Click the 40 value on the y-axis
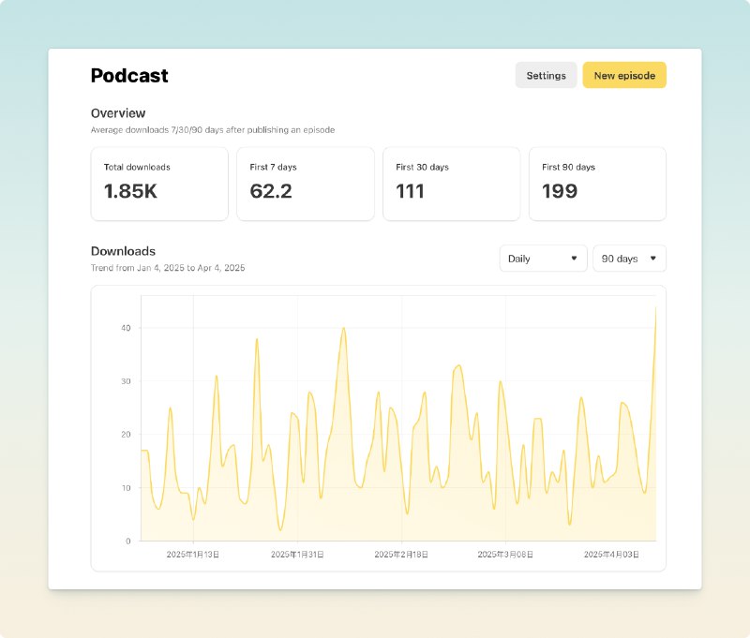The image size is (750, 638). (x=124, y=328)
